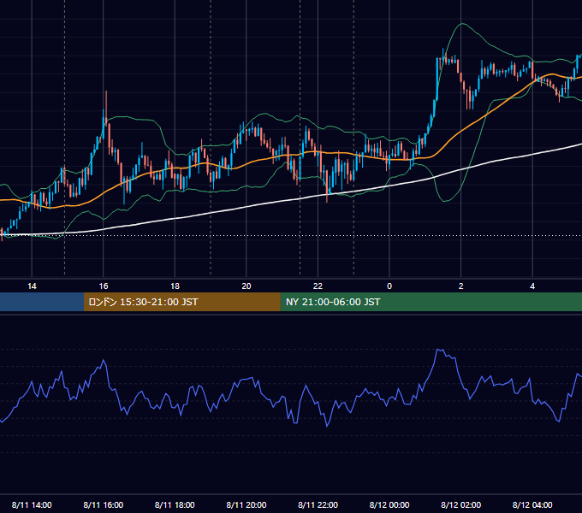Viewport: 582px width, 513px height.
Task: Click the 18 hour label on price chart axis
Action: [x=175, y=286]
